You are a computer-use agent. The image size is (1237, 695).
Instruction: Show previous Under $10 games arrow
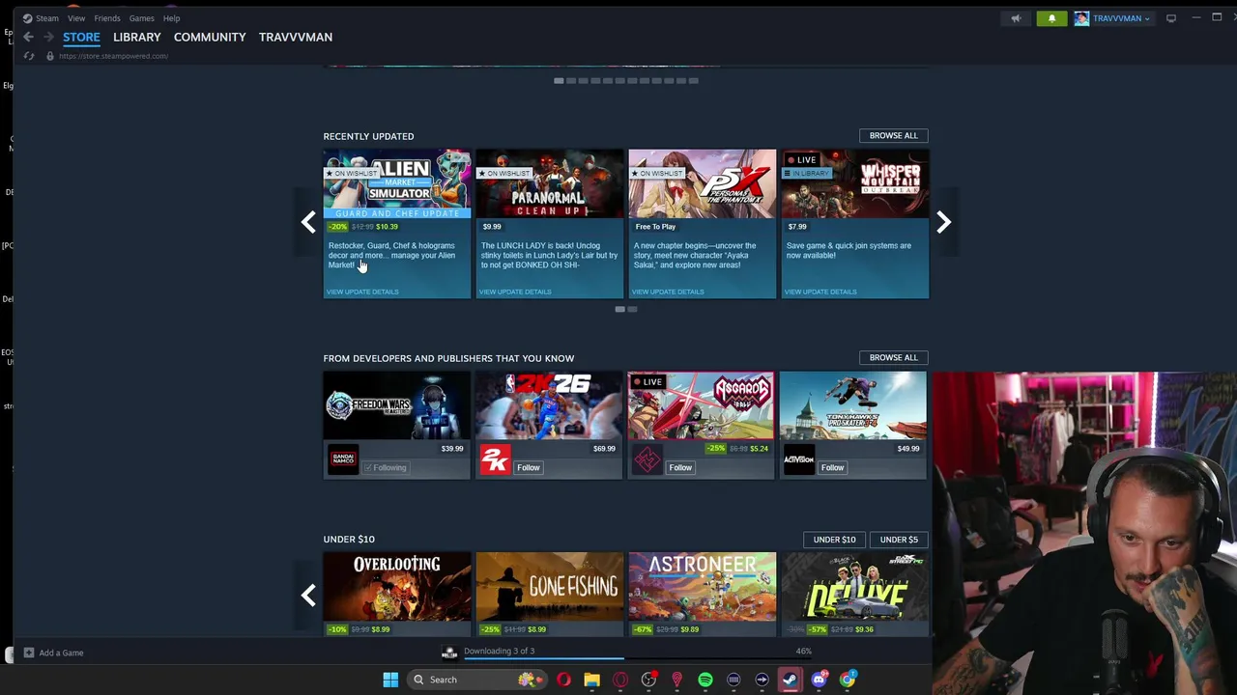coord(308,595)
